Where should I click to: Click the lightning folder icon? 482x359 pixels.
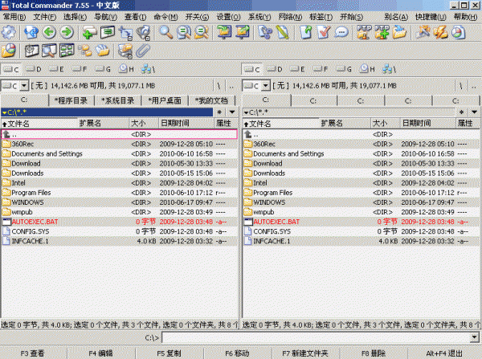440,32
